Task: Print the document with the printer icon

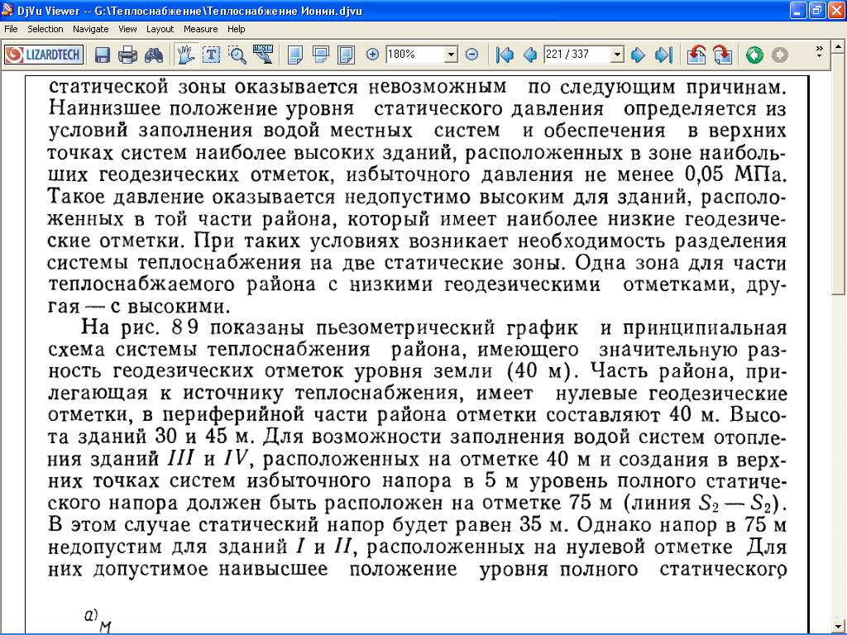Action: 128,55
